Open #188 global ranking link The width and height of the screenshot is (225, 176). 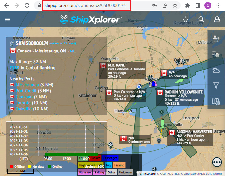point(14,68)
